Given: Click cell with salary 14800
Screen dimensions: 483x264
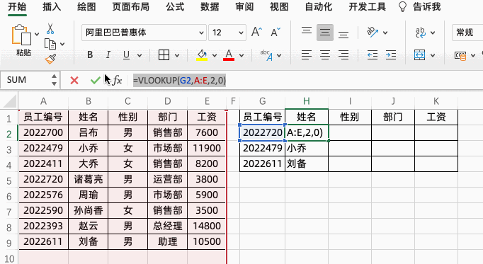Looking at the screenshot, I should pyautogui.click(x=207, y=226).
